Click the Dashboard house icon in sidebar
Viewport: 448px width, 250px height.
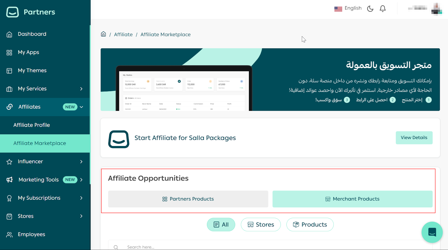pyautogui.click(x=9, y=34)
